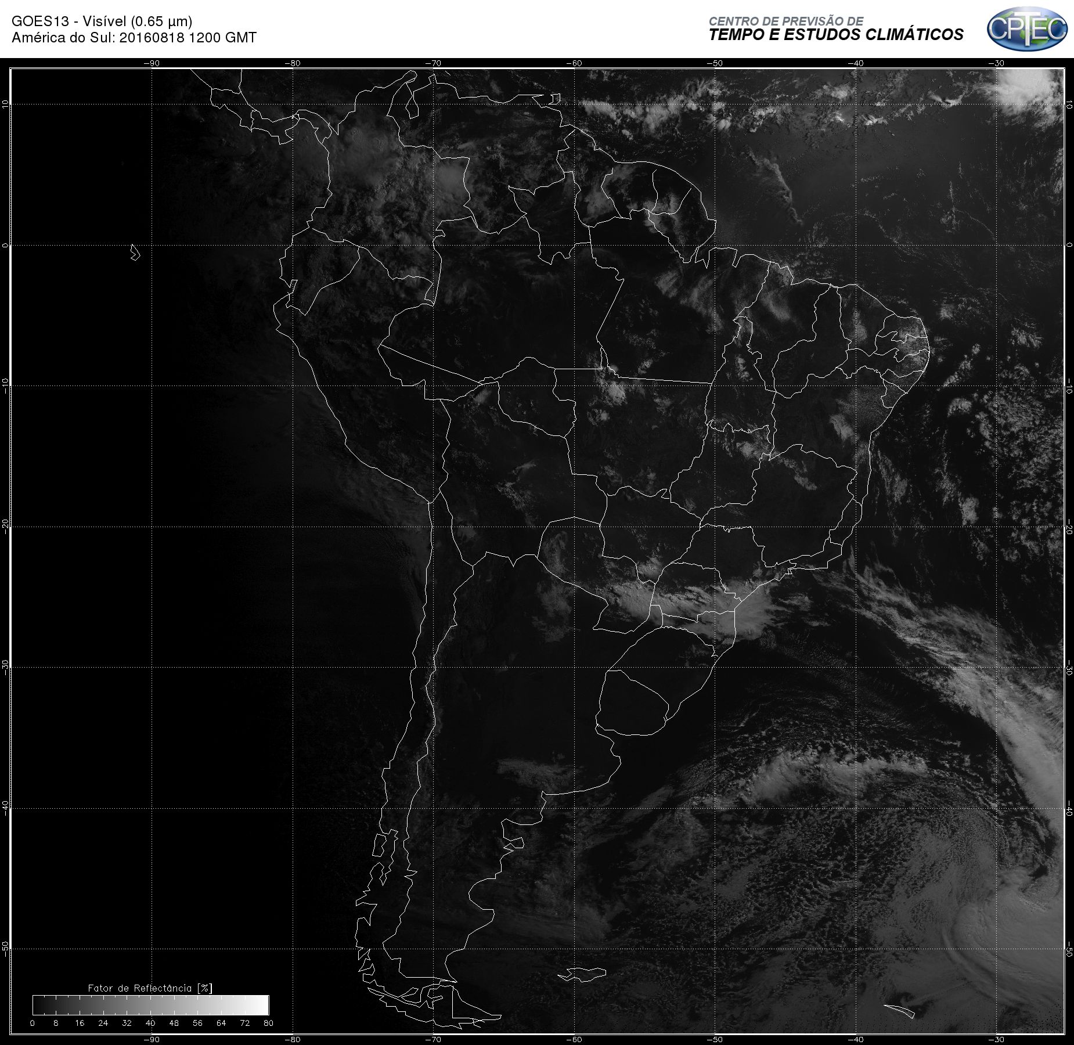Click the left axis '-20' latitude label
This screenshot has height=1045, width=1074.
click(5, 527)
